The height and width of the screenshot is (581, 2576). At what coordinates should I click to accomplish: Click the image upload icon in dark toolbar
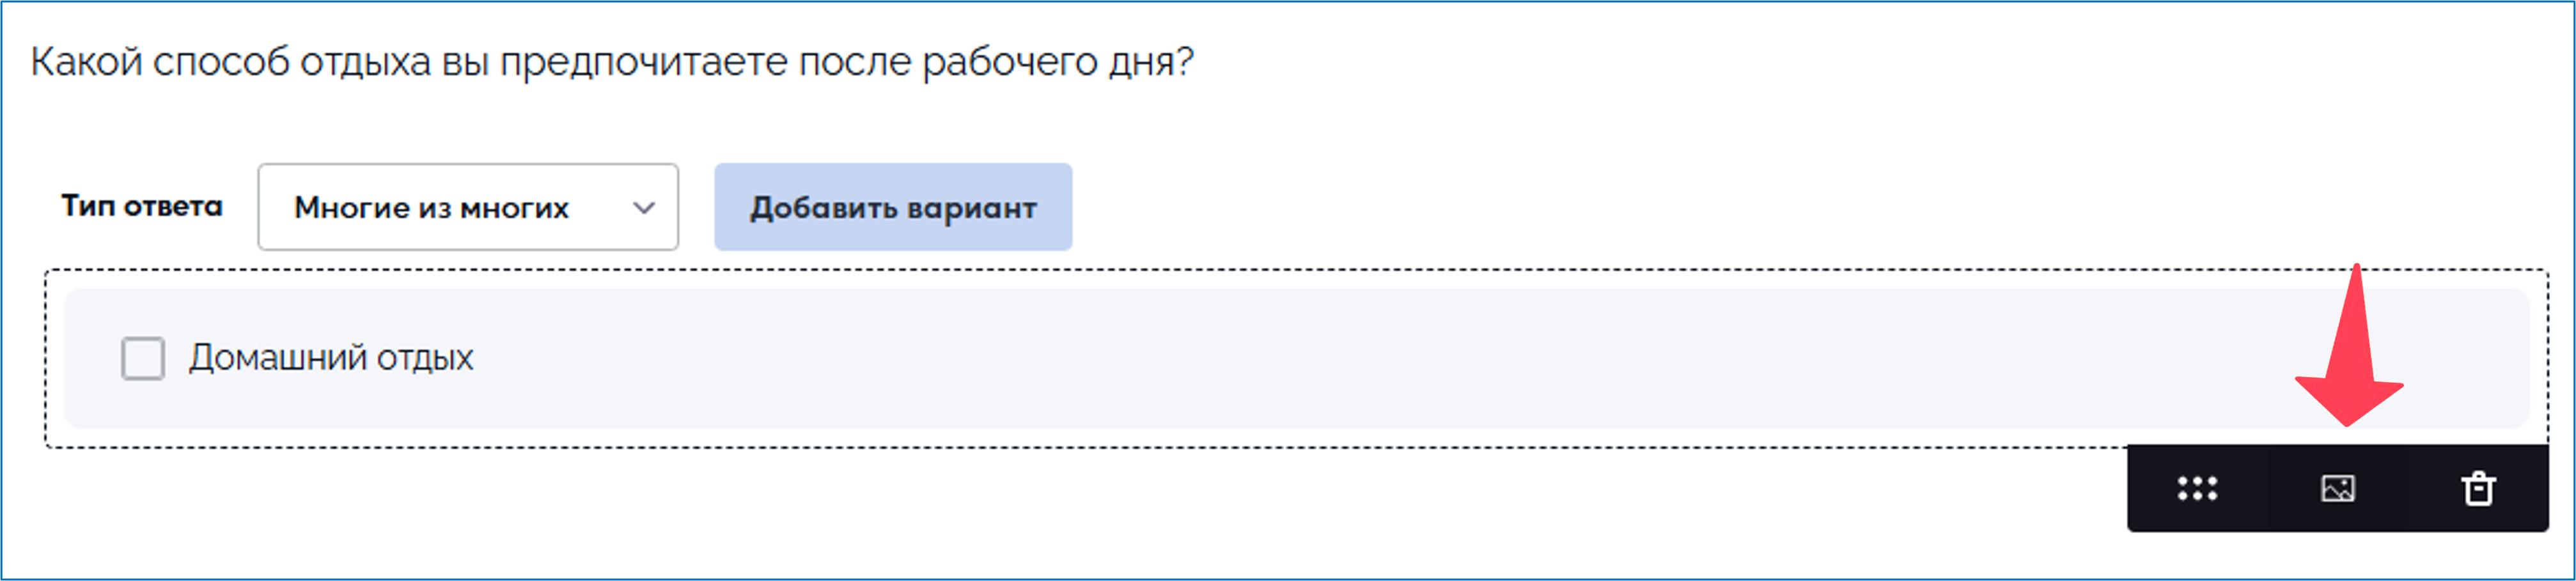(x=2337, y=488)
